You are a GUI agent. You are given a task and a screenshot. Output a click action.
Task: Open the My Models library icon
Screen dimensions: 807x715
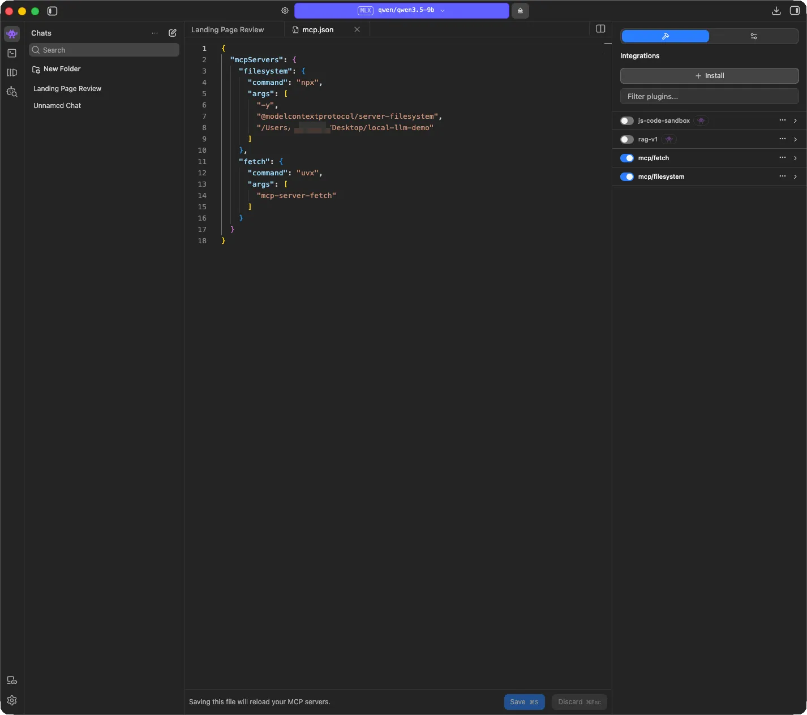pos(12,72)
